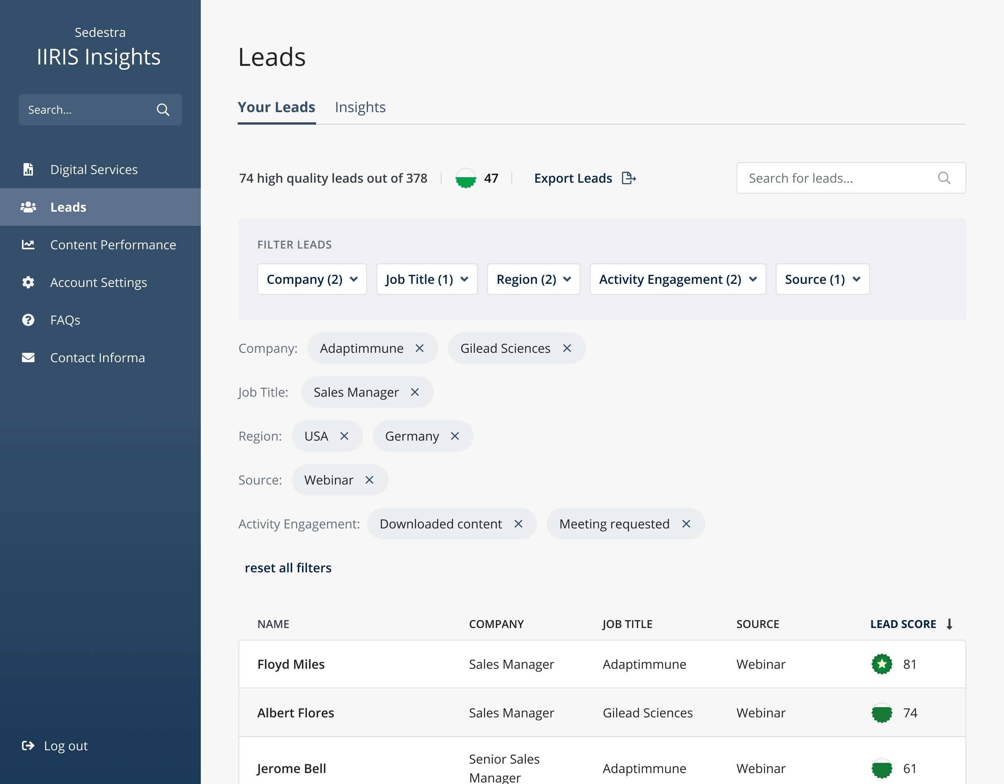Open the Source (1) filter dropdown

coord(822,279)
